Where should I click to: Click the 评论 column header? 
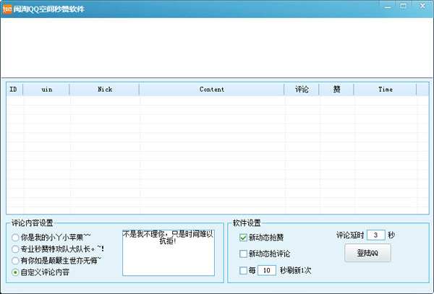(302, 90)
